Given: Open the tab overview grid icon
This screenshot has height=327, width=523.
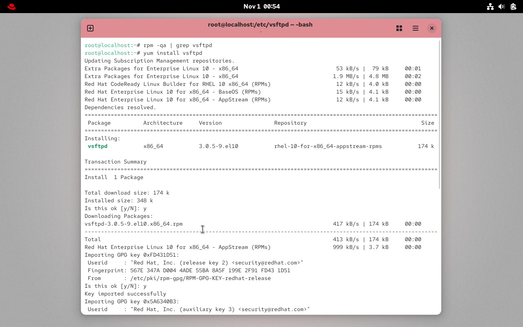Looking at the screenshot, I should (x=399, y=28).
